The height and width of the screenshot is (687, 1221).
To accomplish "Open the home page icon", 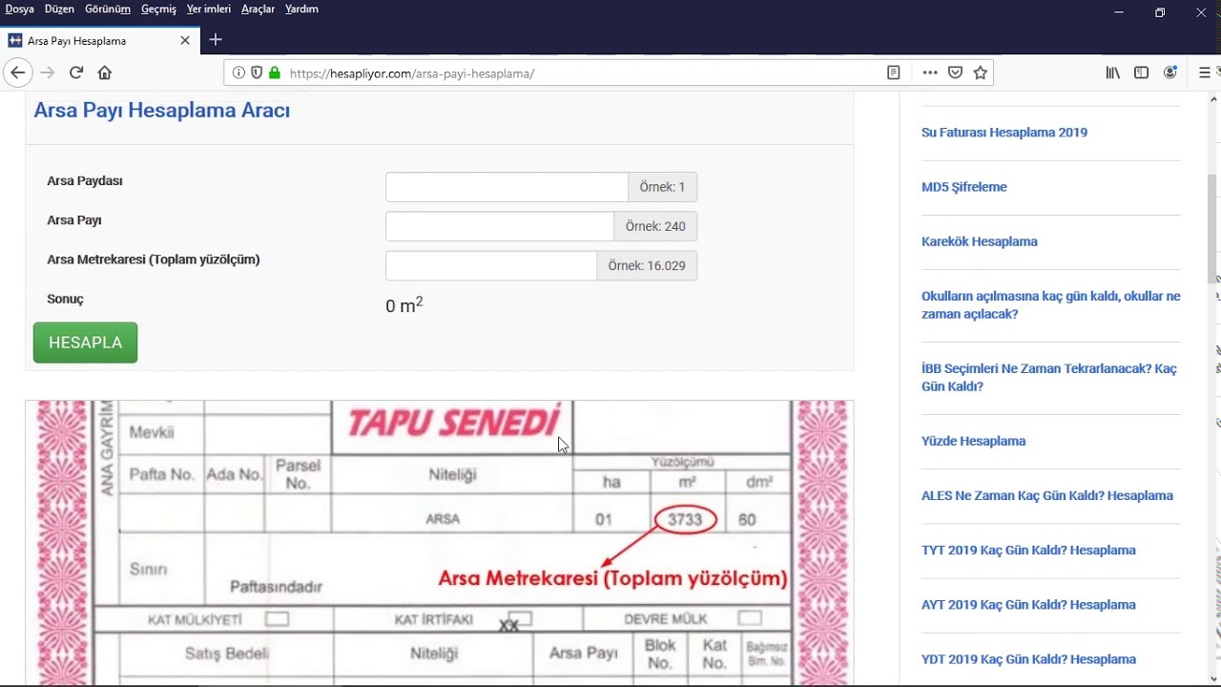I will 105,73.
